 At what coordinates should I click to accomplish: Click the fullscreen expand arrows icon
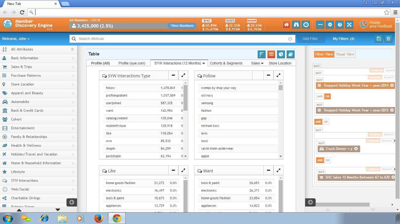[349, 25]
